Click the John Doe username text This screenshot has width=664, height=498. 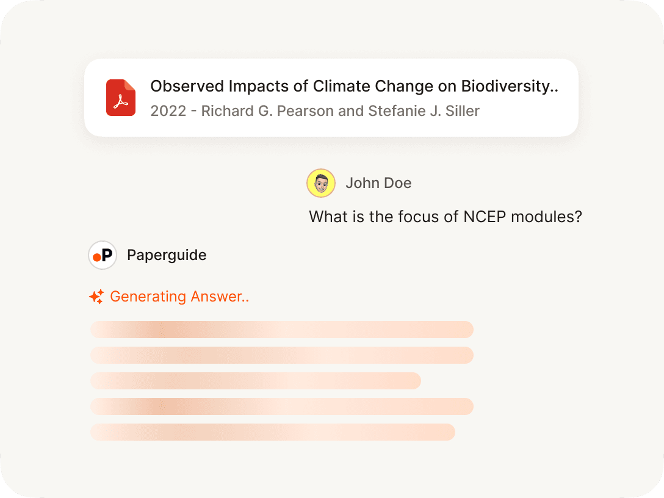(379, 183)
